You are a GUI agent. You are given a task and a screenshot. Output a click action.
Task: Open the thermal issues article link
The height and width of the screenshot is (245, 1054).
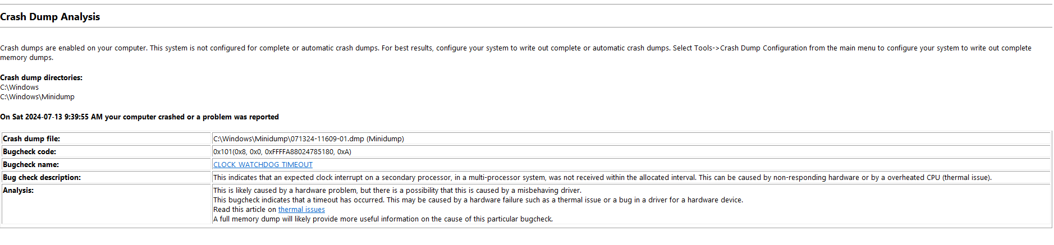301,210
